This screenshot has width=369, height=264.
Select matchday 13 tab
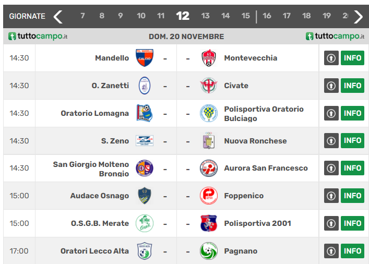coord(206,16)
